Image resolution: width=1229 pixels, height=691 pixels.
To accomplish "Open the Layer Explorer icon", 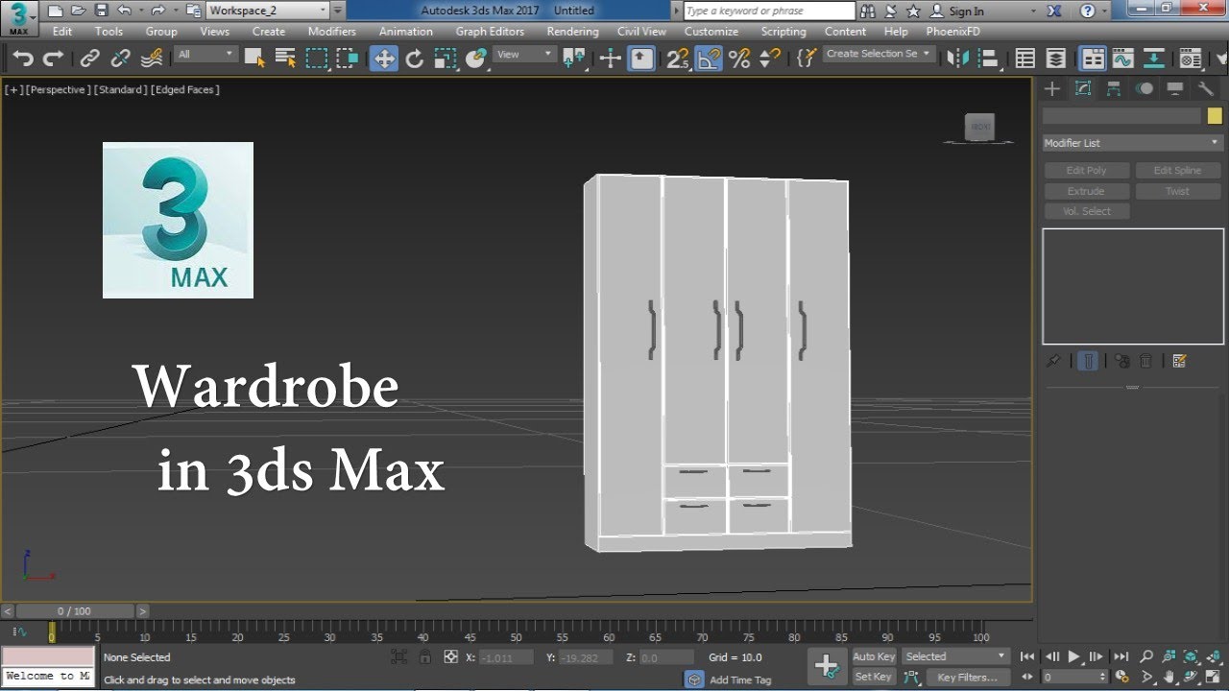I will (x=1056, y=59).
